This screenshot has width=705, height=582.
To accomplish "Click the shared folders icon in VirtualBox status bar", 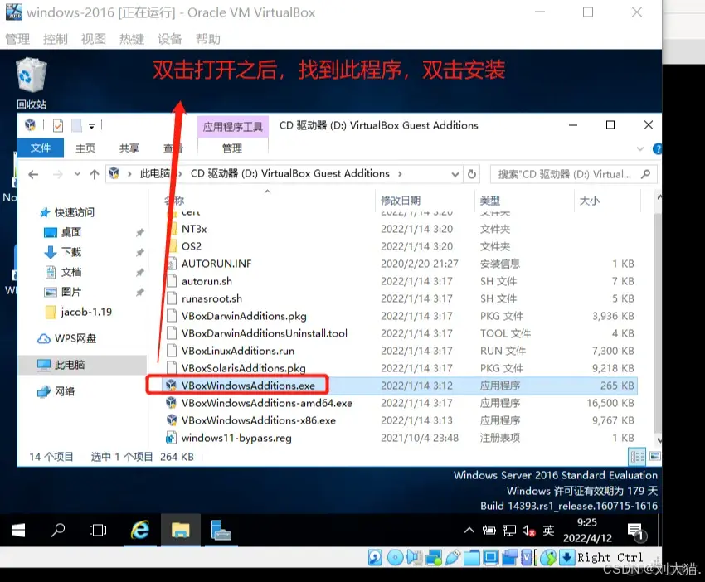I will 472,558.
